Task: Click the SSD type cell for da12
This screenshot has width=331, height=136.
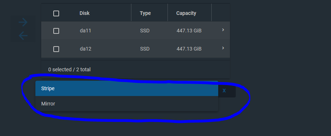Action: point(145,49)
